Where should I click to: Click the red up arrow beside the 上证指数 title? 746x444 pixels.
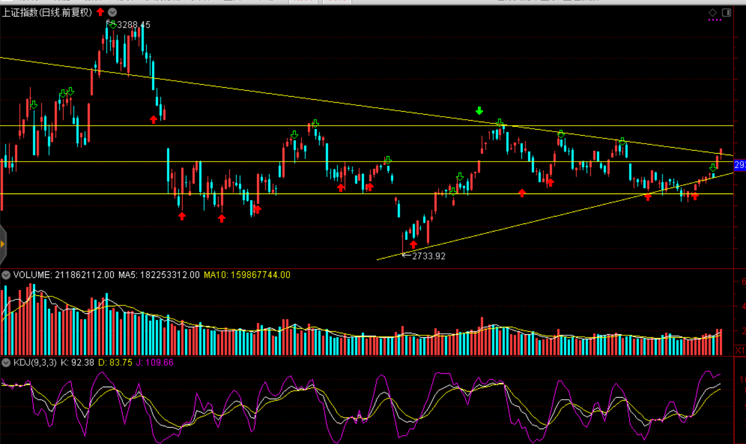click(x=100, y=12)
